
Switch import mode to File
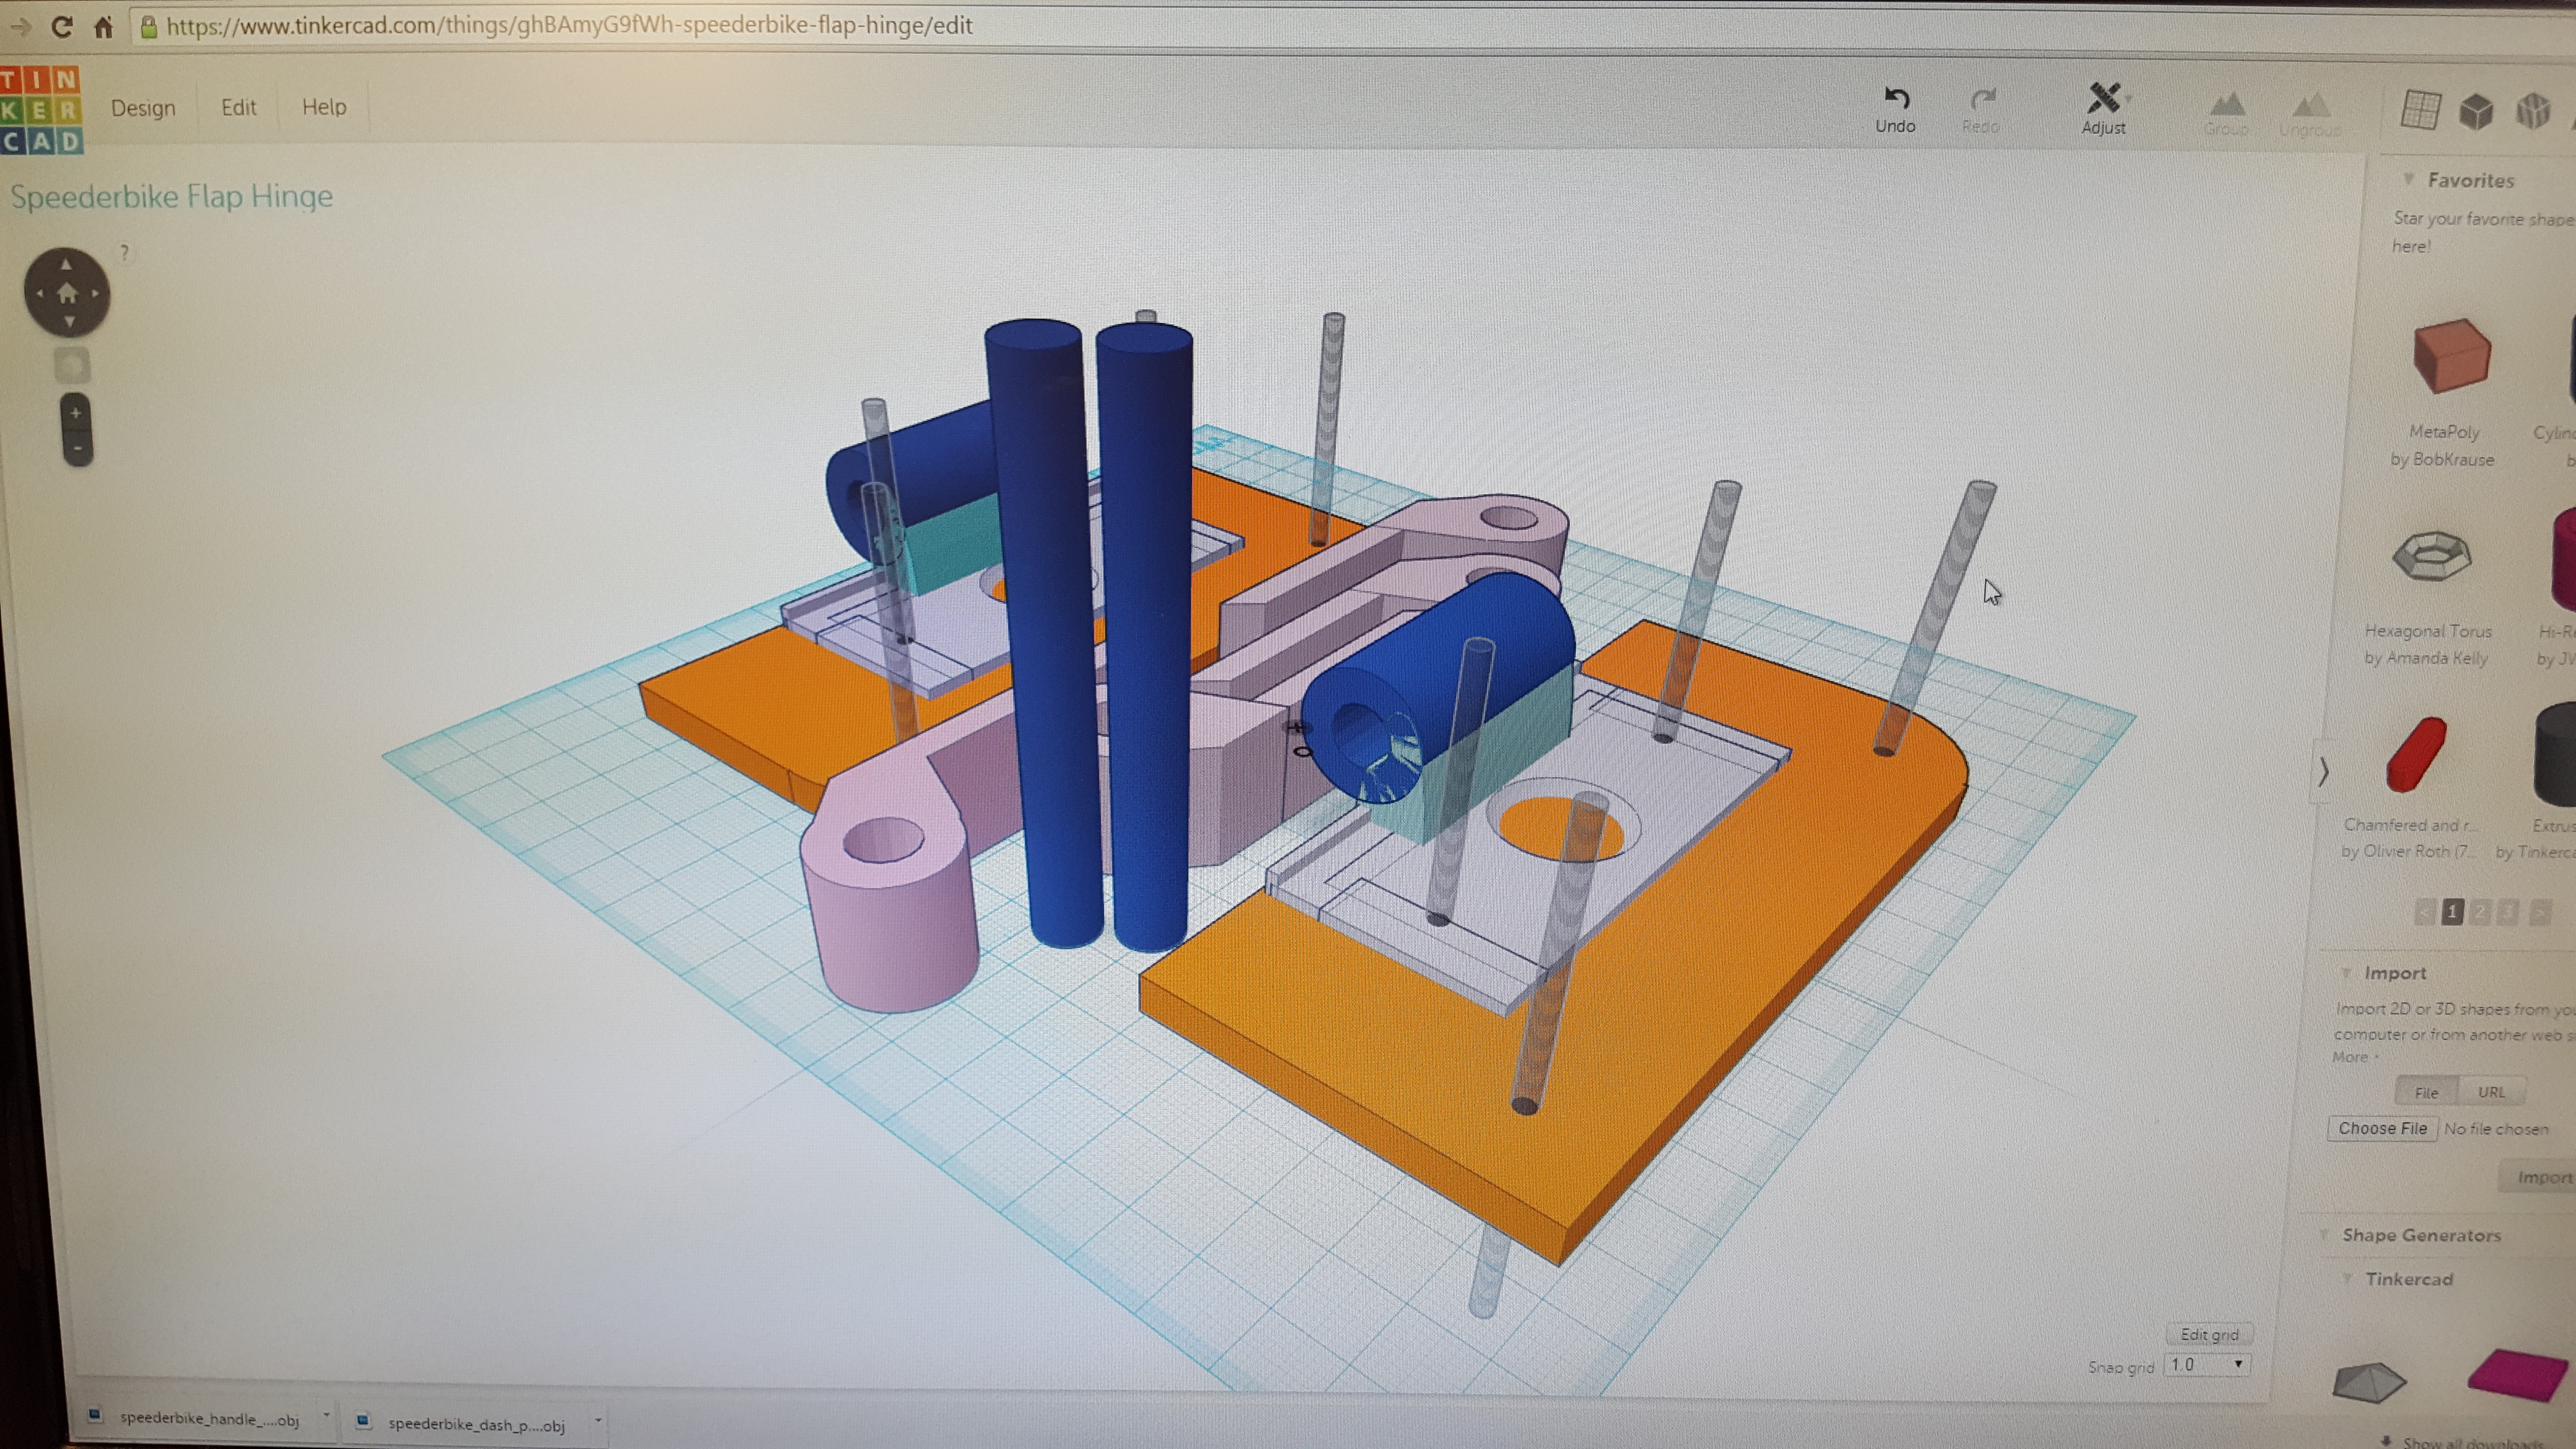(x=2427, y=1092)
